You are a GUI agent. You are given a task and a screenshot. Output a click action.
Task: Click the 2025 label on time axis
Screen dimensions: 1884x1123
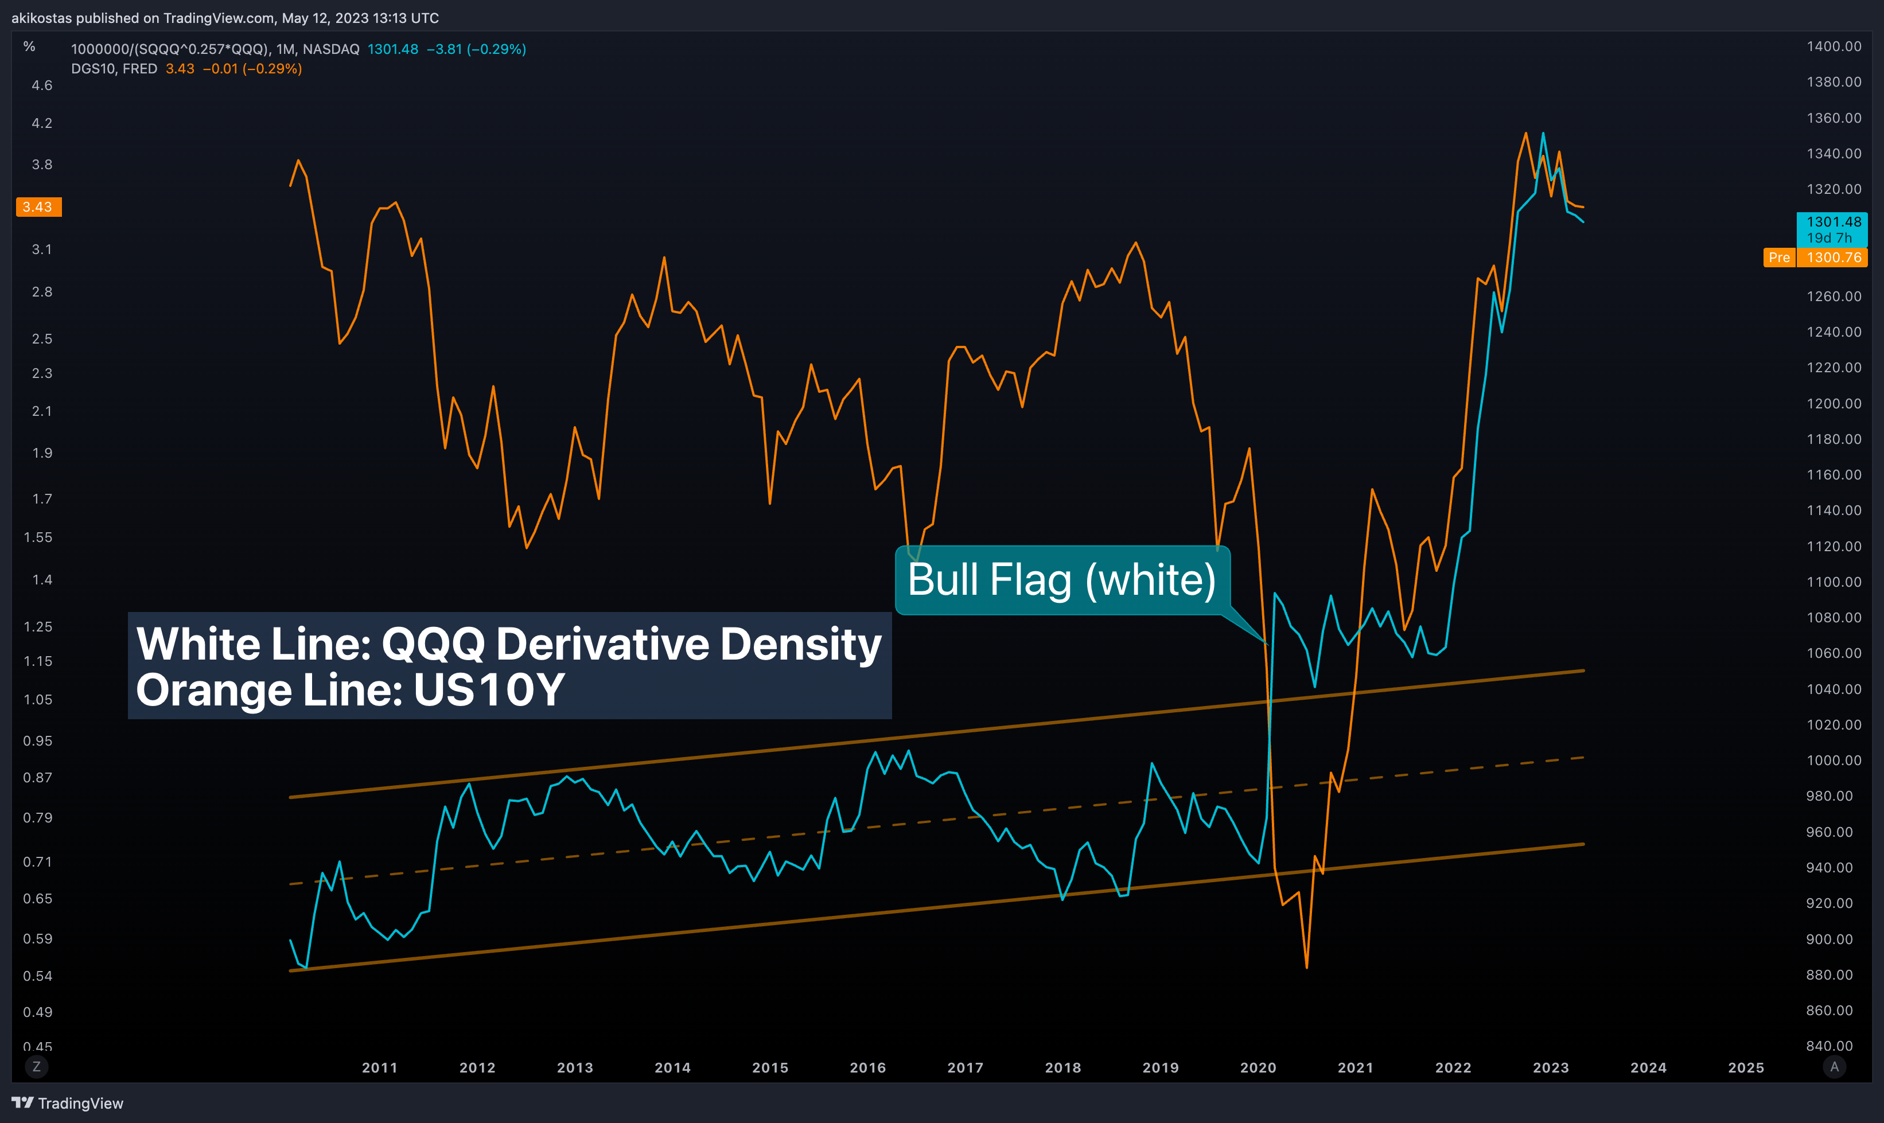click(1746, 1068)
